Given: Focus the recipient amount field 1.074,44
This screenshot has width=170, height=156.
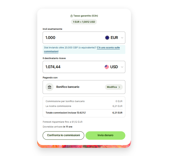Looking at the screenshot, I should 71,67.
